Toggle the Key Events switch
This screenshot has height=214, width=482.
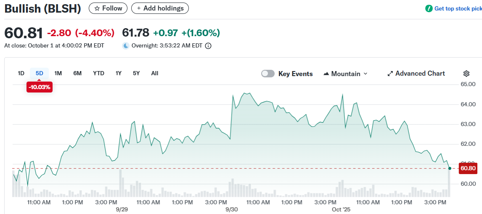pos(268,74)
